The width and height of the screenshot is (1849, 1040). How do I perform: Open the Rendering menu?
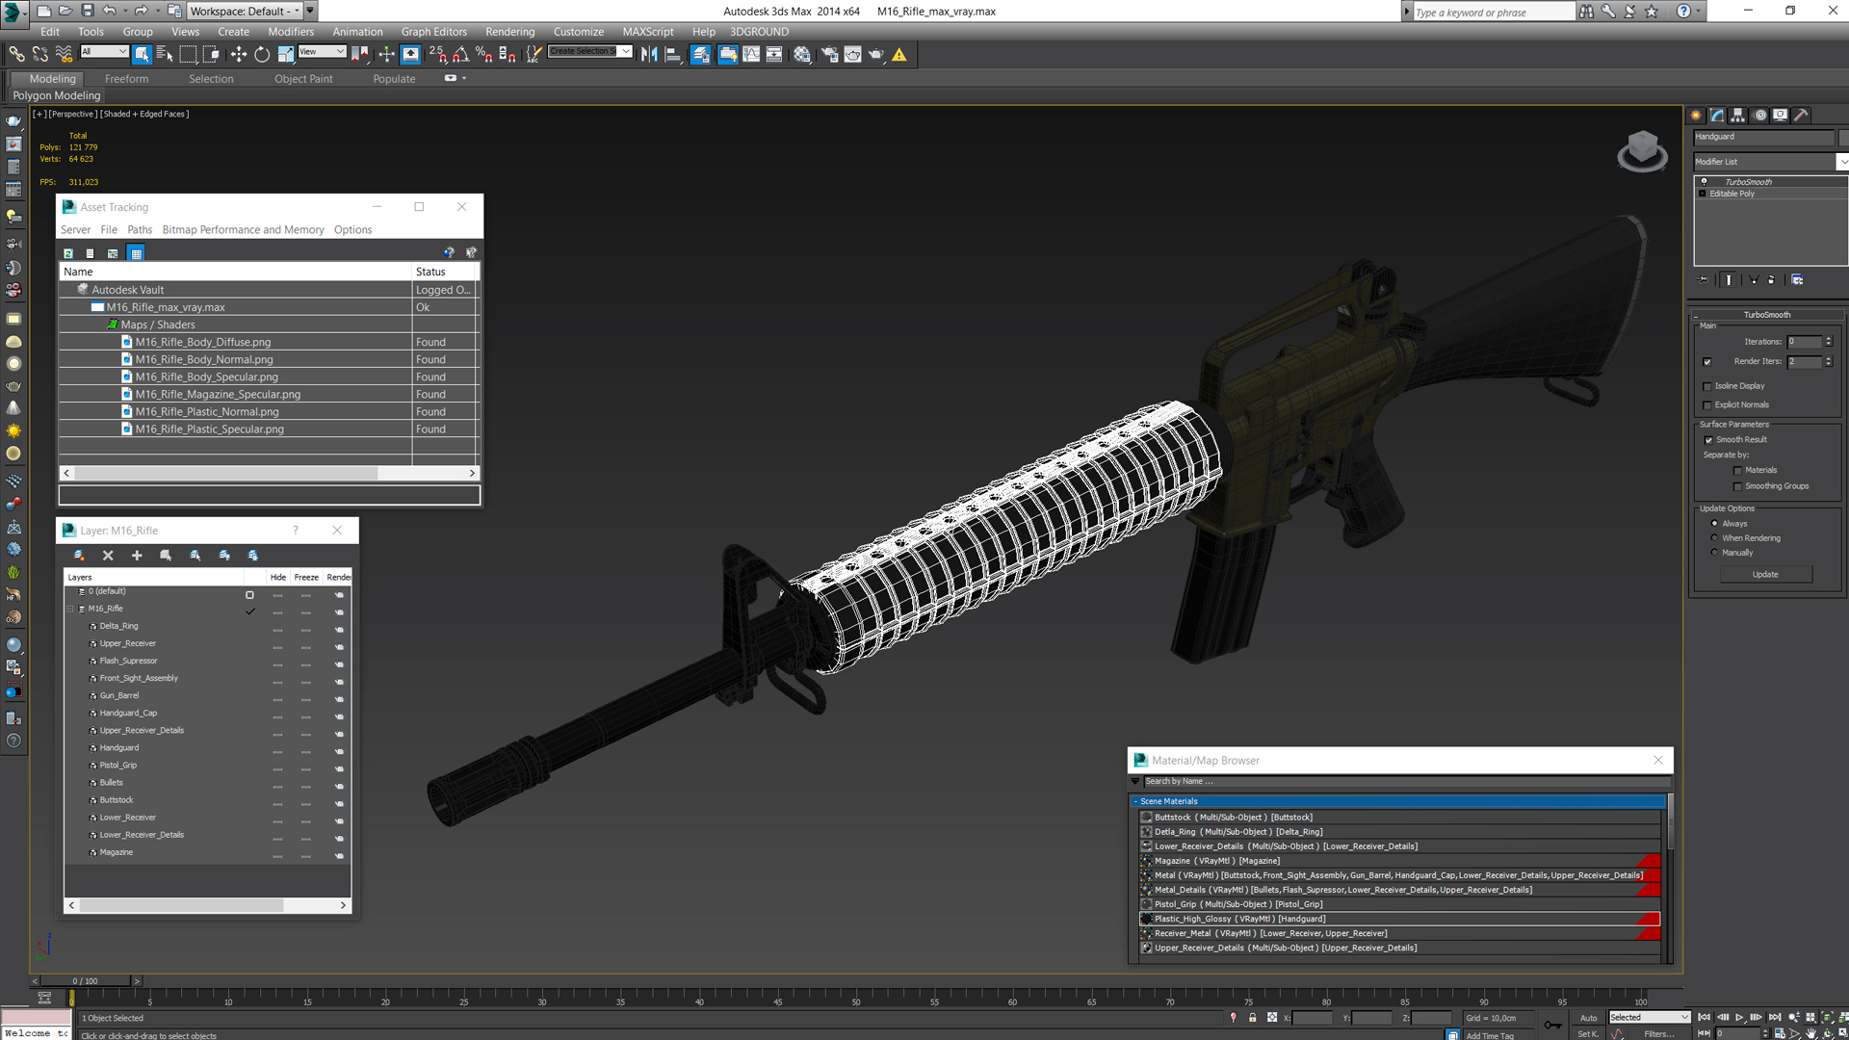pyautogui.click(x=509, y=32)
